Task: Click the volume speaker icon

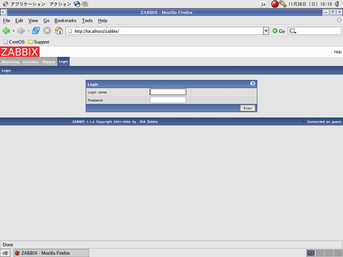Action: pyautogui.click(x=338, y=4)
